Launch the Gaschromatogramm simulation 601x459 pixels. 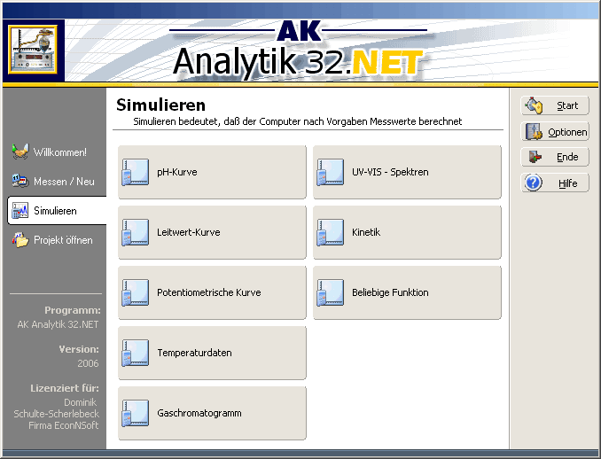(x=212, y=413)
